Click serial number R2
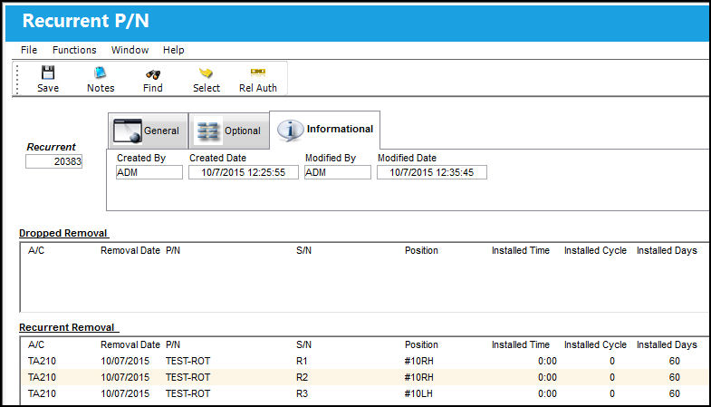This screenshot has height=407, width=711. click(x=302, y=377)
